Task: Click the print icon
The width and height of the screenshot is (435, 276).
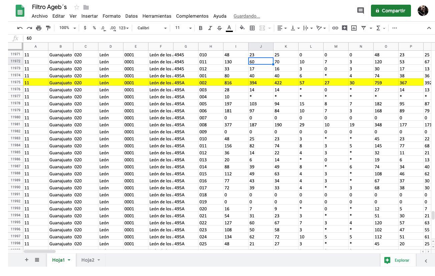Action: click(x=39, y=28)
